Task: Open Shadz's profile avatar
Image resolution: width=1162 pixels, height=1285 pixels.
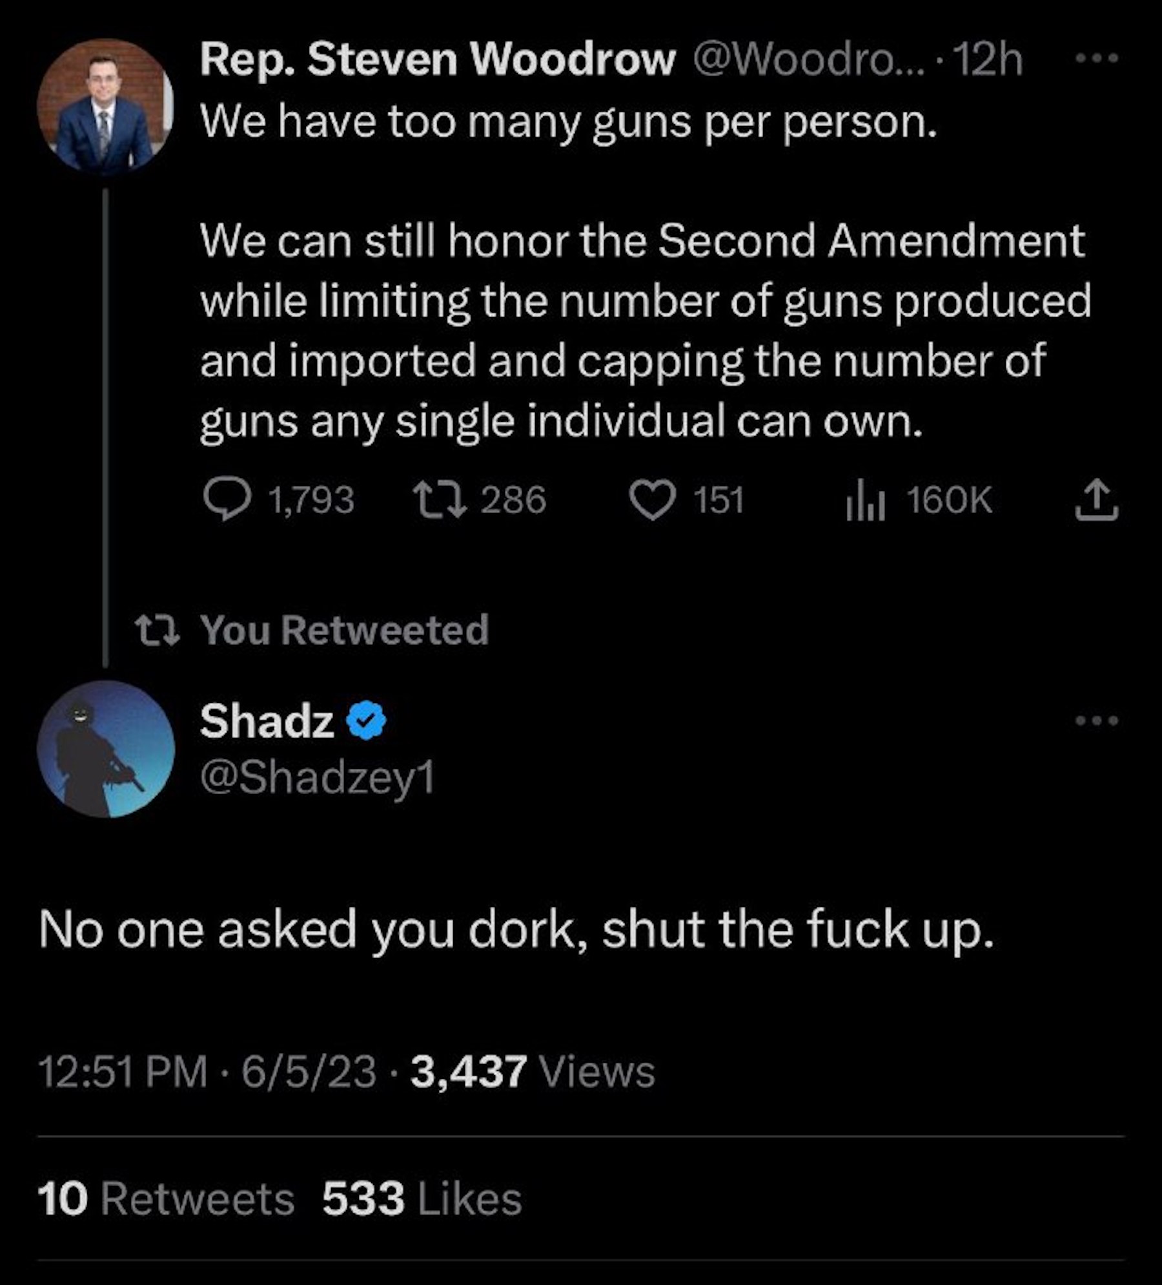Action: click(x=105, y=749)
